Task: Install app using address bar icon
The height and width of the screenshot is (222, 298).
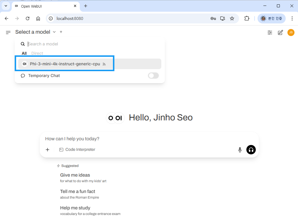Action: [x=223, y=18]
